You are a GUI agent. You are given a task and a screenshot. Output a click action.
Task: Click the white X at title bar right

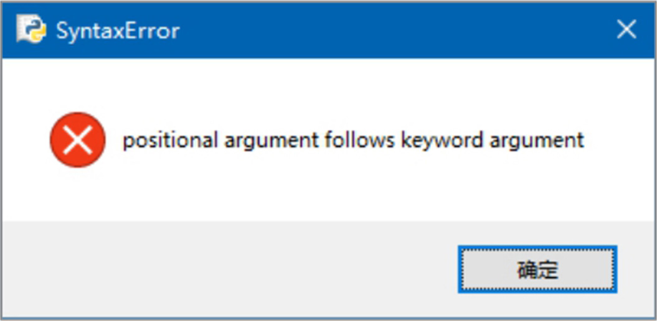coord(626,30)
